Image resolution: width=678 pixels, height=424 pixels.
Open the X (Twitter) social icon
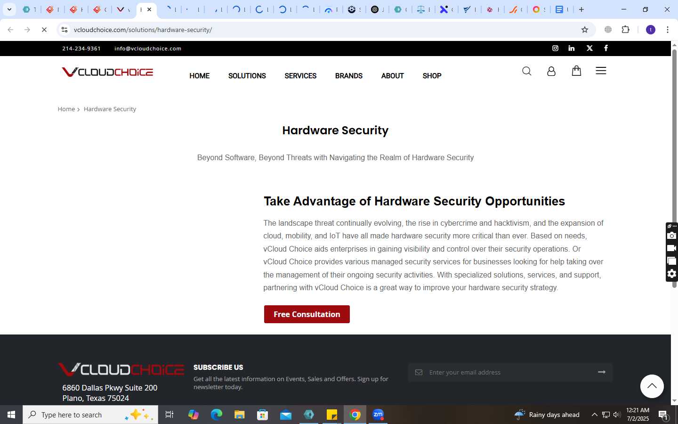[589, 48]
